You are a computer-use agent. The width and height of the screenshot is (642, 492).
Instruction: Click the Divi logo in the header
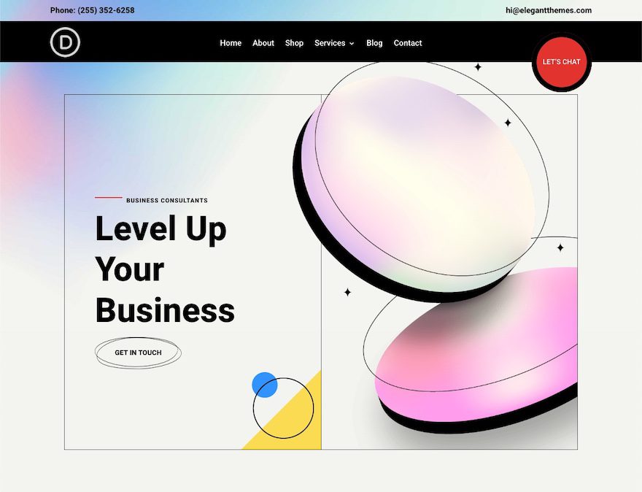(65, 42)
